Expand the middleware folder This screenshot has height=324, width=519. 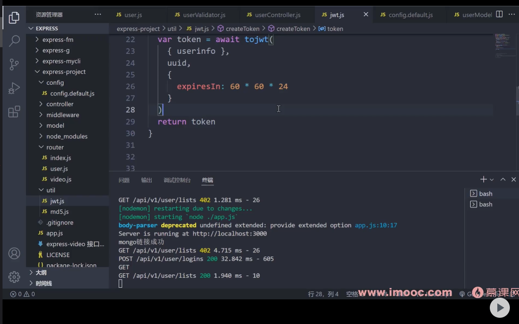click(x=68, y=115)
